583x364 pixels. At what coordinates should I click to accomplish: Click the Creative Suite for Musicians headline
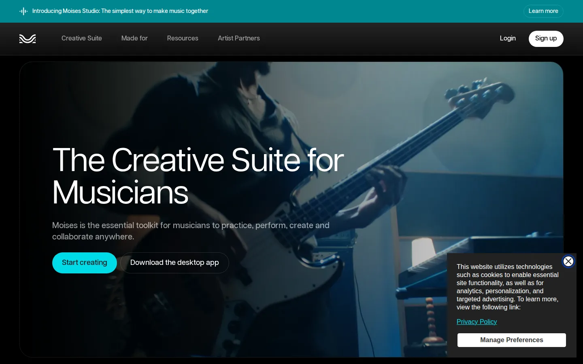pyautogui.click(x=198, y=176)
